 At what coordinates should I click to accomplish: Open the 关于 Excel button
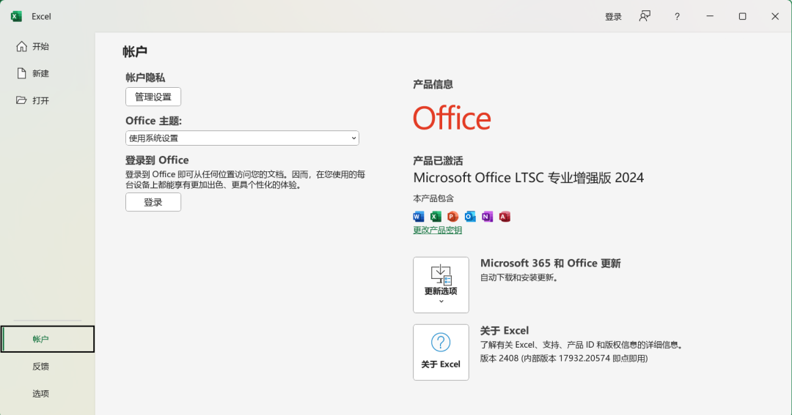441,352
